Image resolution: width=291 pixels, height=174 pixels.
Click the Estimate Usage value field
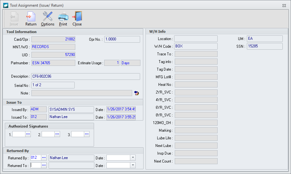[112, 63]
